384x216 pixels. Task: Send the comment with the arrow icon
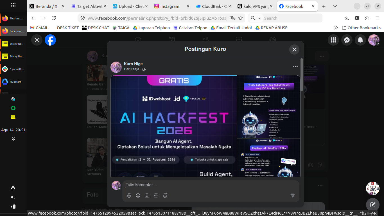[293, 195]
